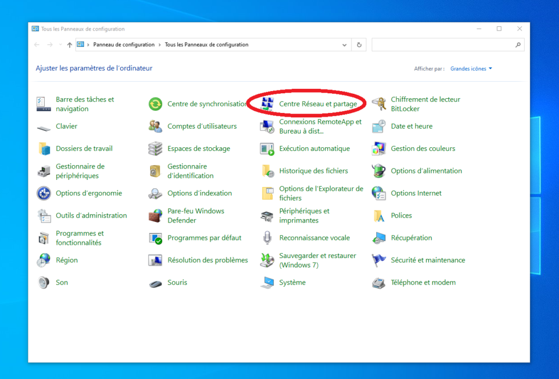Open the Système link text
559x379 pixels.
[293, 282]
